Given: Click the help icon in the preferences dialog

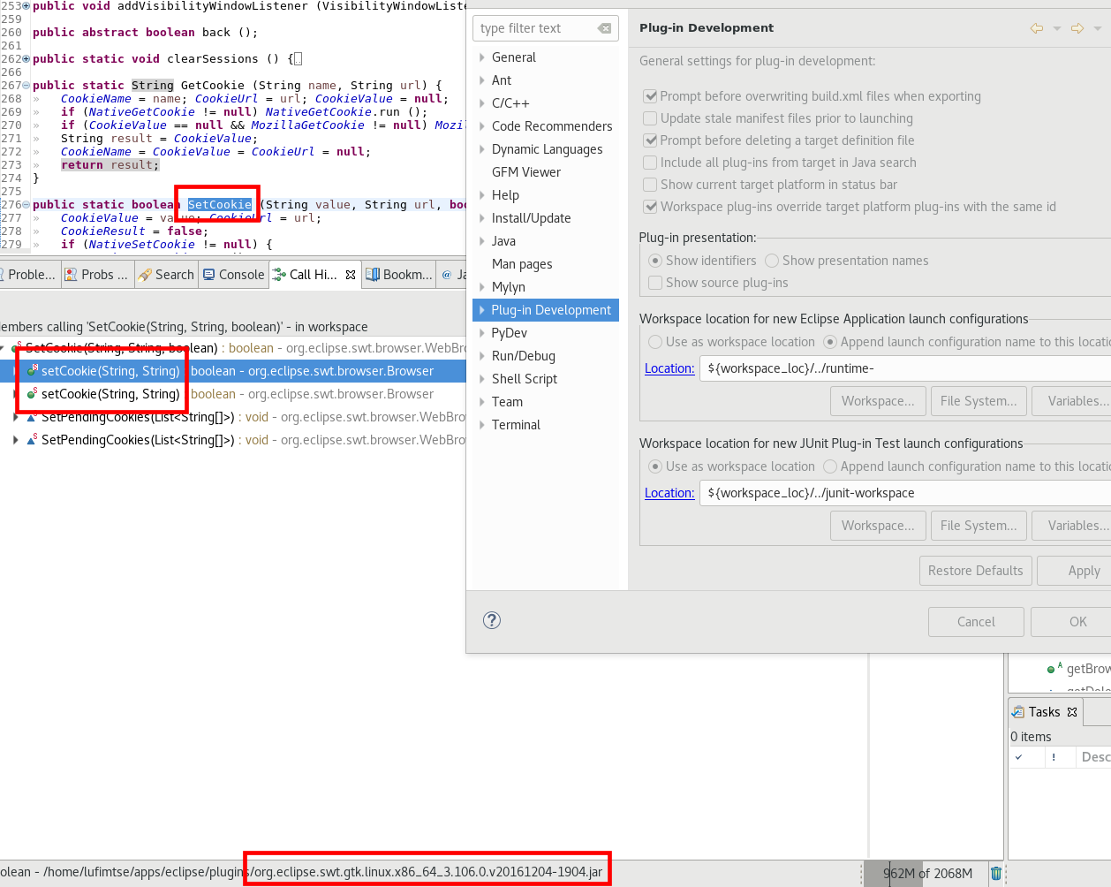Looking at the screenshot, I should point(492,620).
